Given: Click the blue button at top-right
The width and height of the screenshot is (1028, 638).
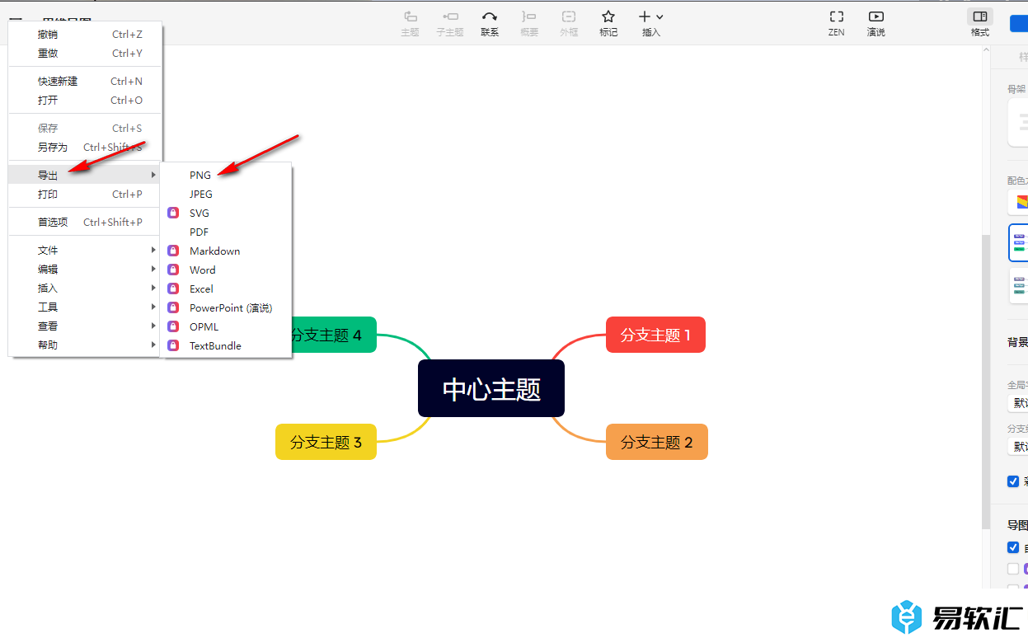Looking at the screenshot, I should tap(1019, 23).
